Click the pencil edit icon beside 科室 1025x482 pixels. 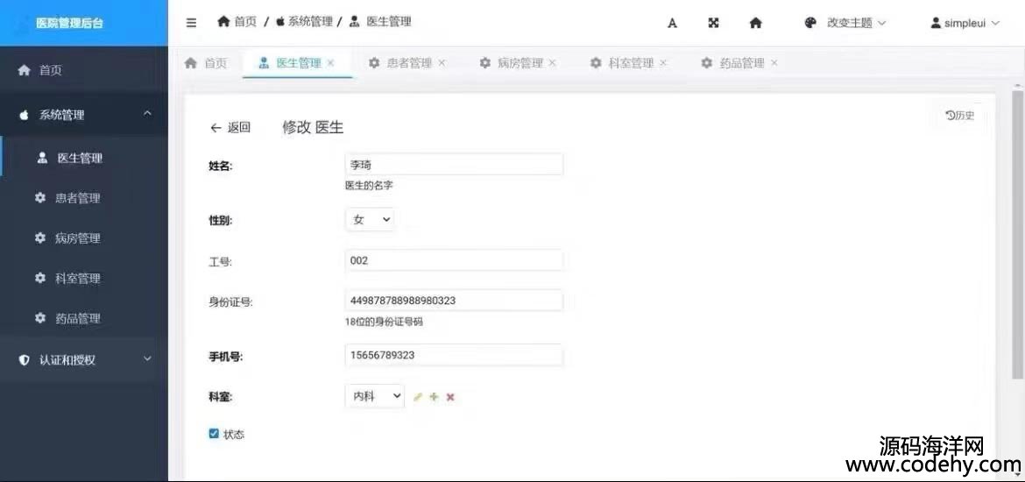point(418,397)
